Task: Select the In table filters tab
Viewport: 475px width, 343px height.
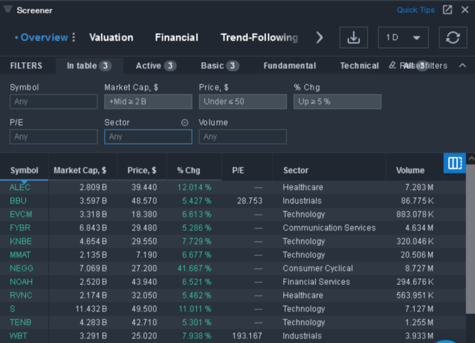Action: (89, 66)
